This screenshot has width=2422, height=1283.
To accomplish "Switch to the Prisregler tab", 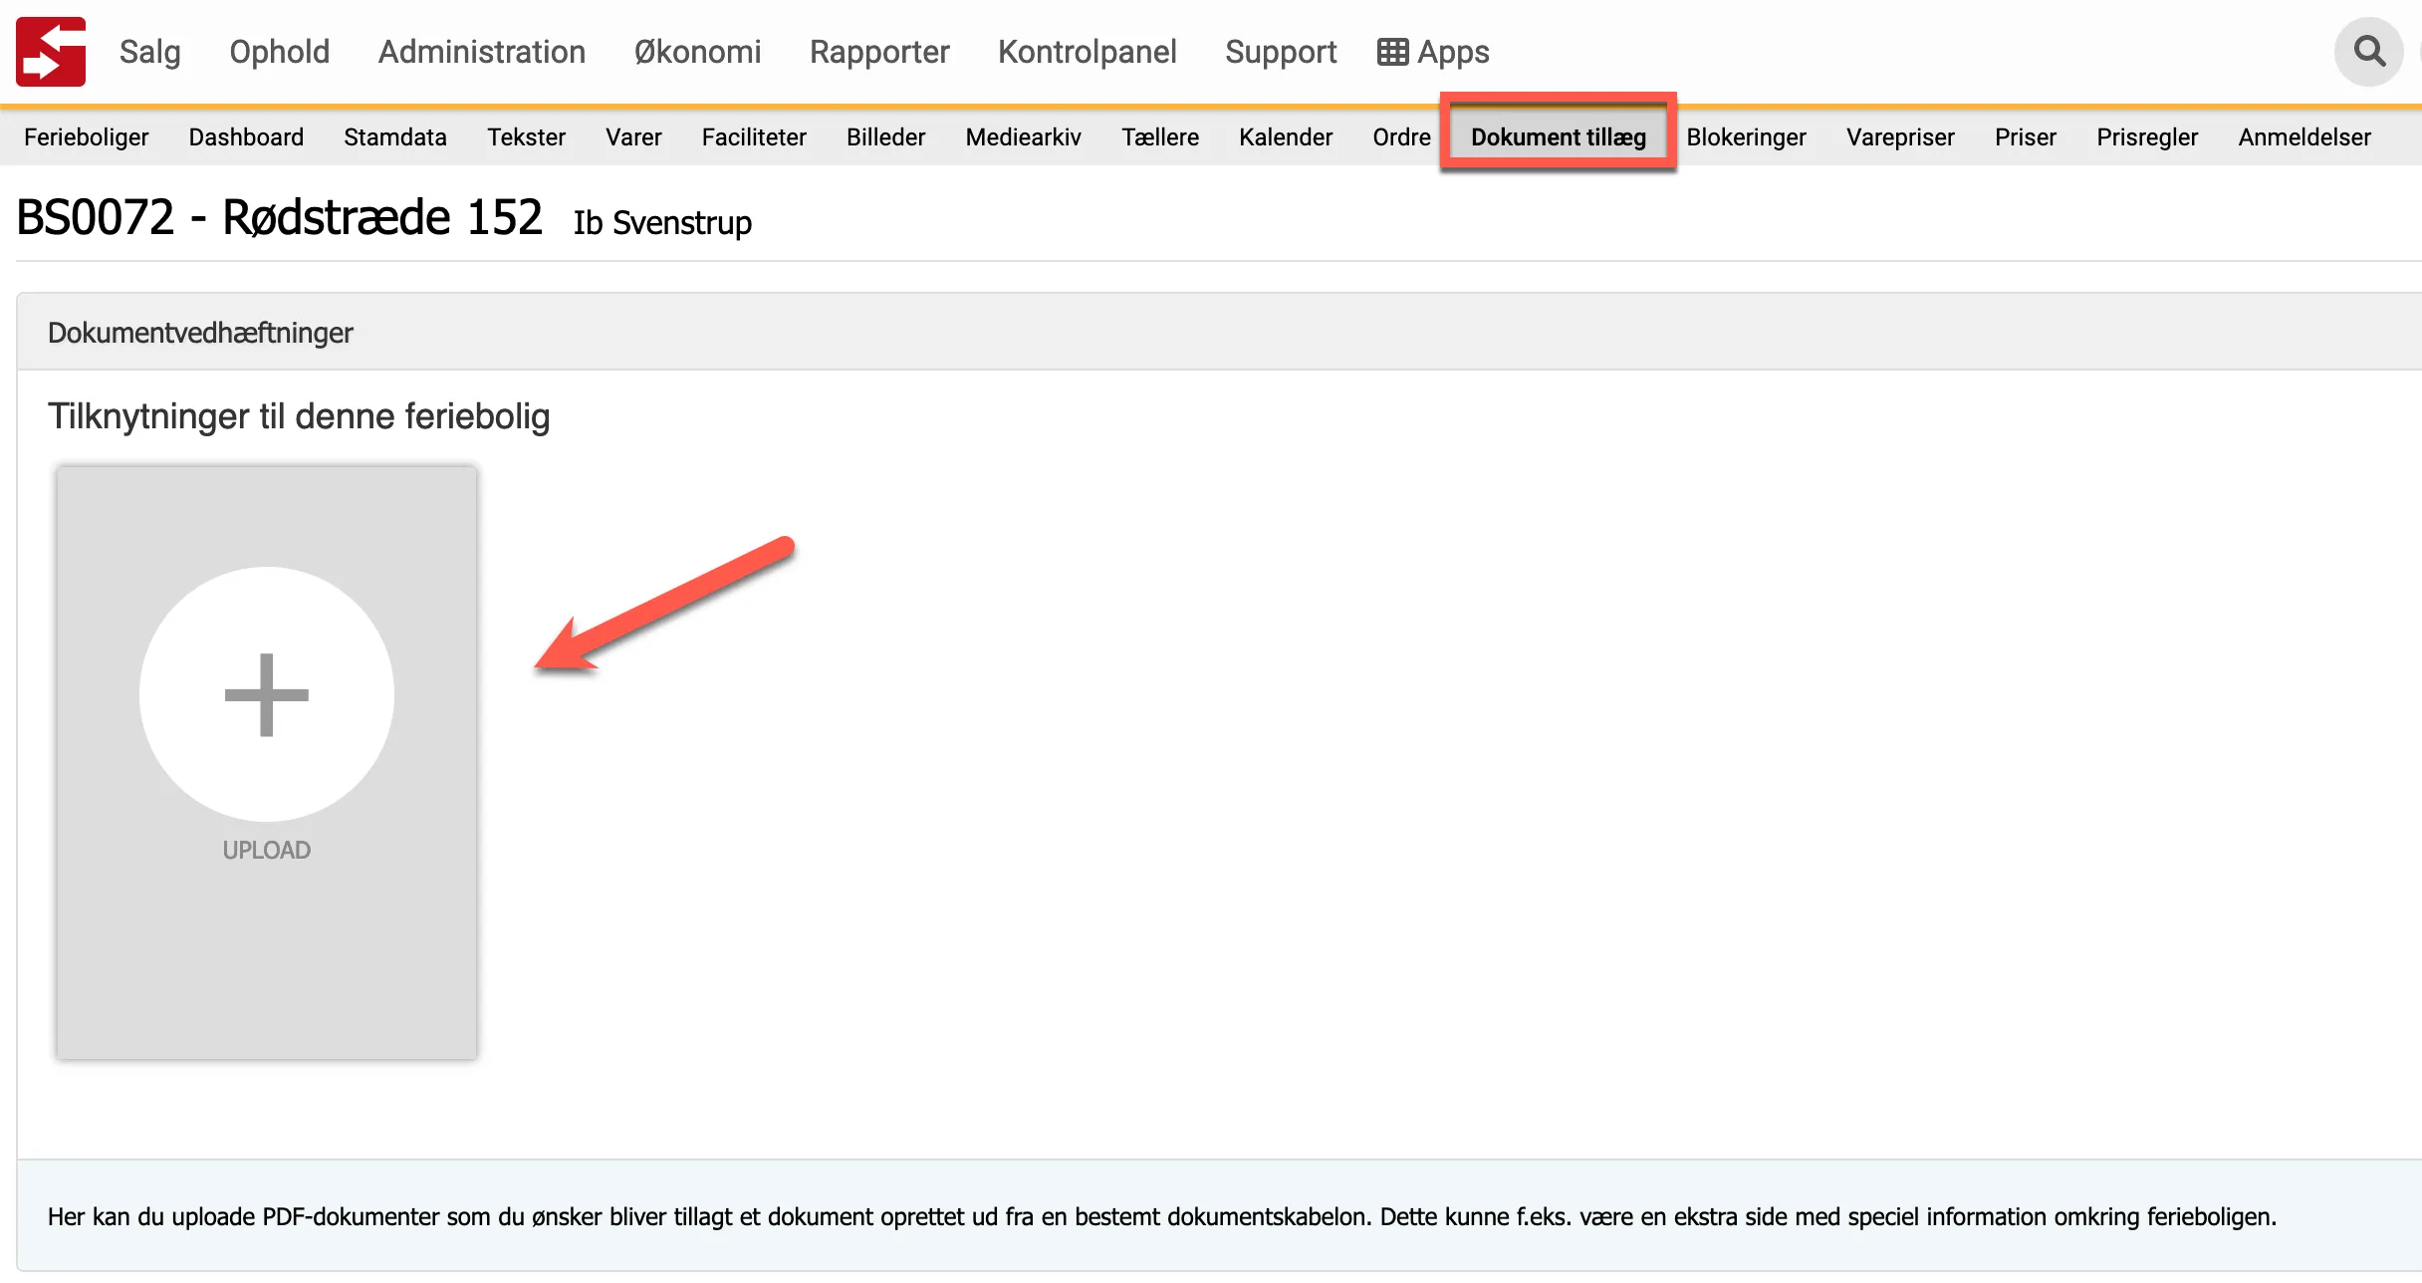I will coord(2147,136).
